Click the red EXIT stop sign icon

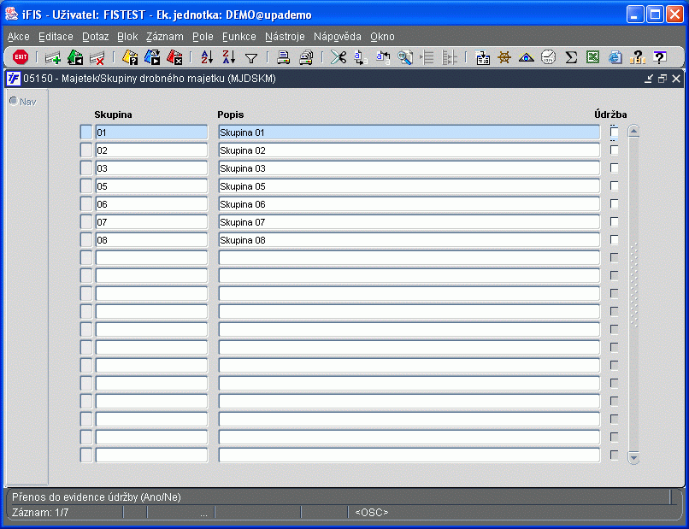tap(21, 57)
